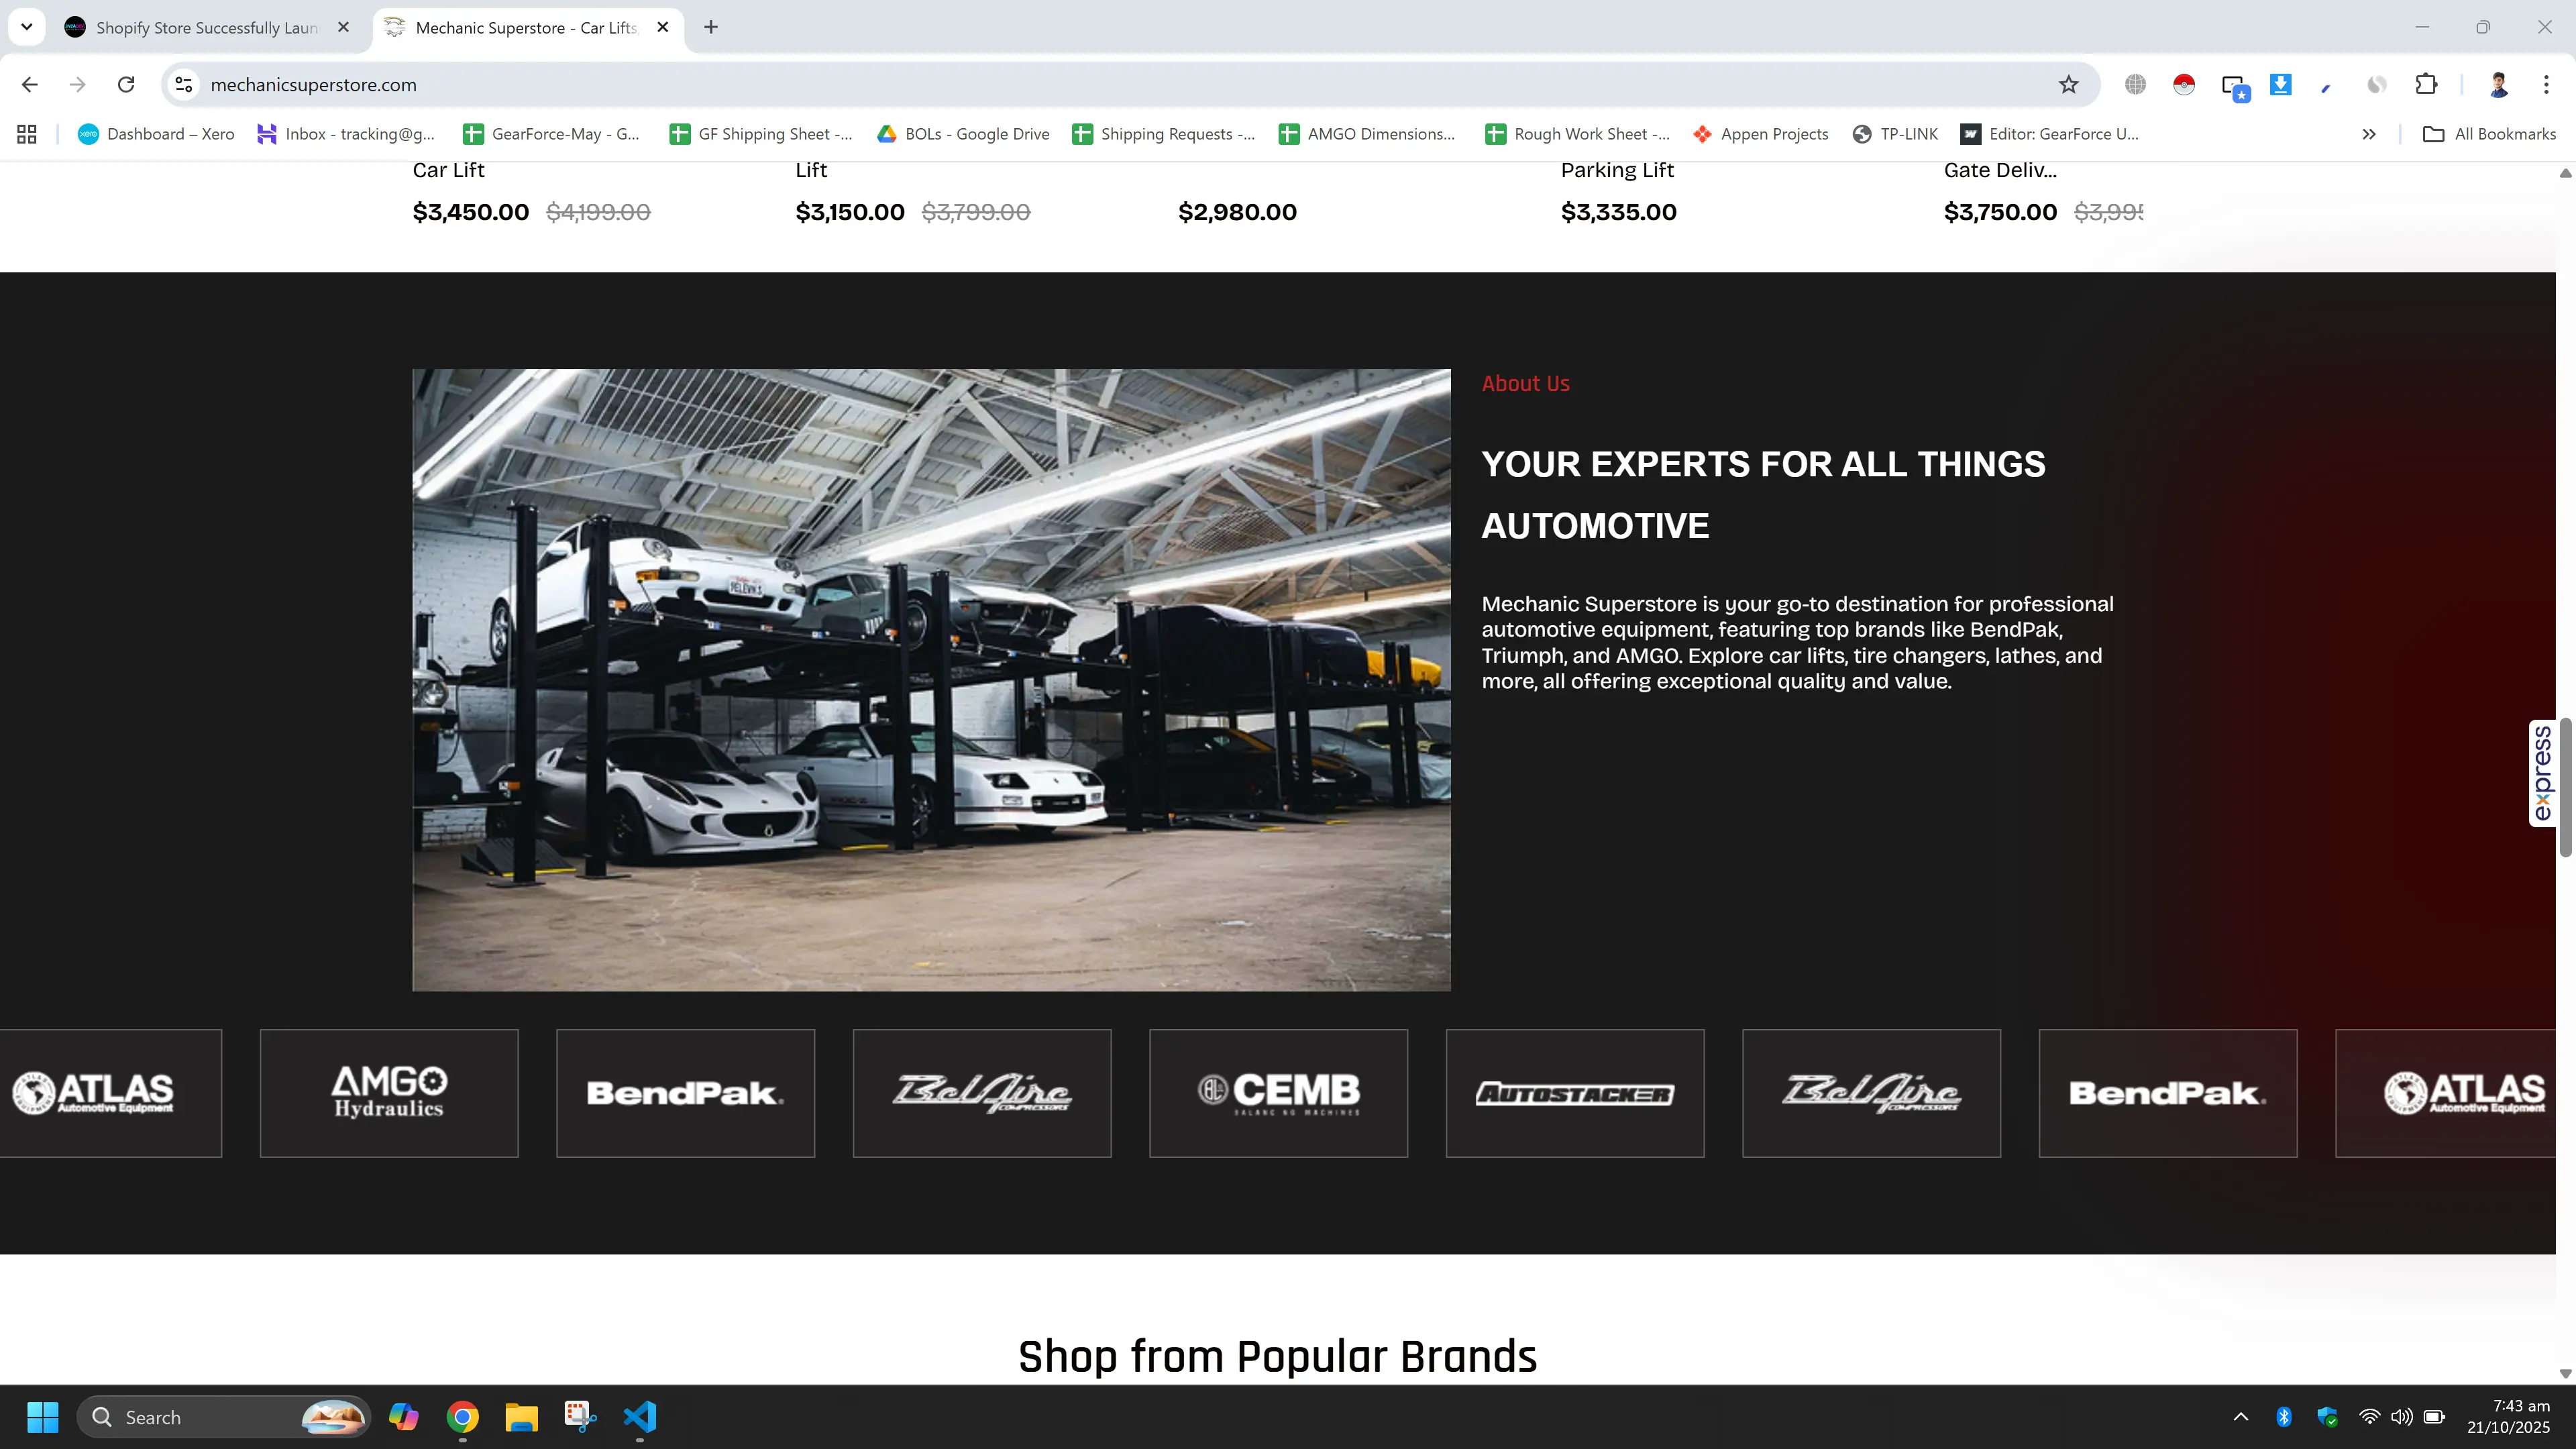The width and height of the screenshot is (2576, 1449).
Task: Open the Windows Start menu
Action: click(x=43, y=1417)
